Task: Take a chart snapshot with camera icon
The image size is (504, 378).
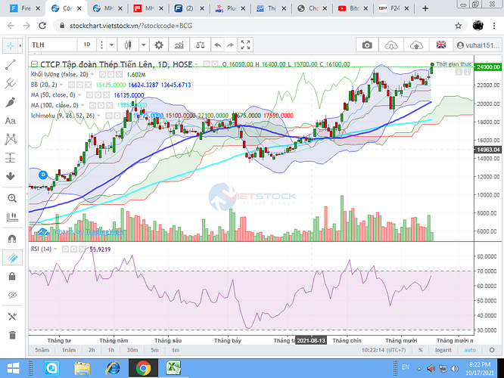Action: coord(367,45)
